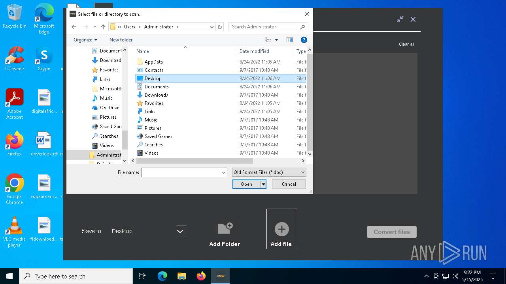
Task: Click Task View taskbar button
Action: (142, 276)
